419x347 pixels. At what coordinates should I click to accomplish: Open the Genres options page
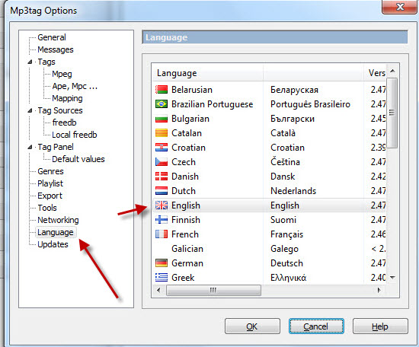click(50, 171)
